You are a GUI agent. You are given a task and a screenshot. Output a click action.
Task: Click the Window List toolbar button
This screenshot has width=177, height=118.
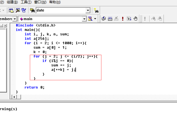click(23, 11)
